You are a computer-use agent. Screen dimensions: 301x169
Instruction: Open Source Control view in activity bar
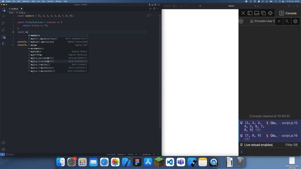click(x=4, y=23)
